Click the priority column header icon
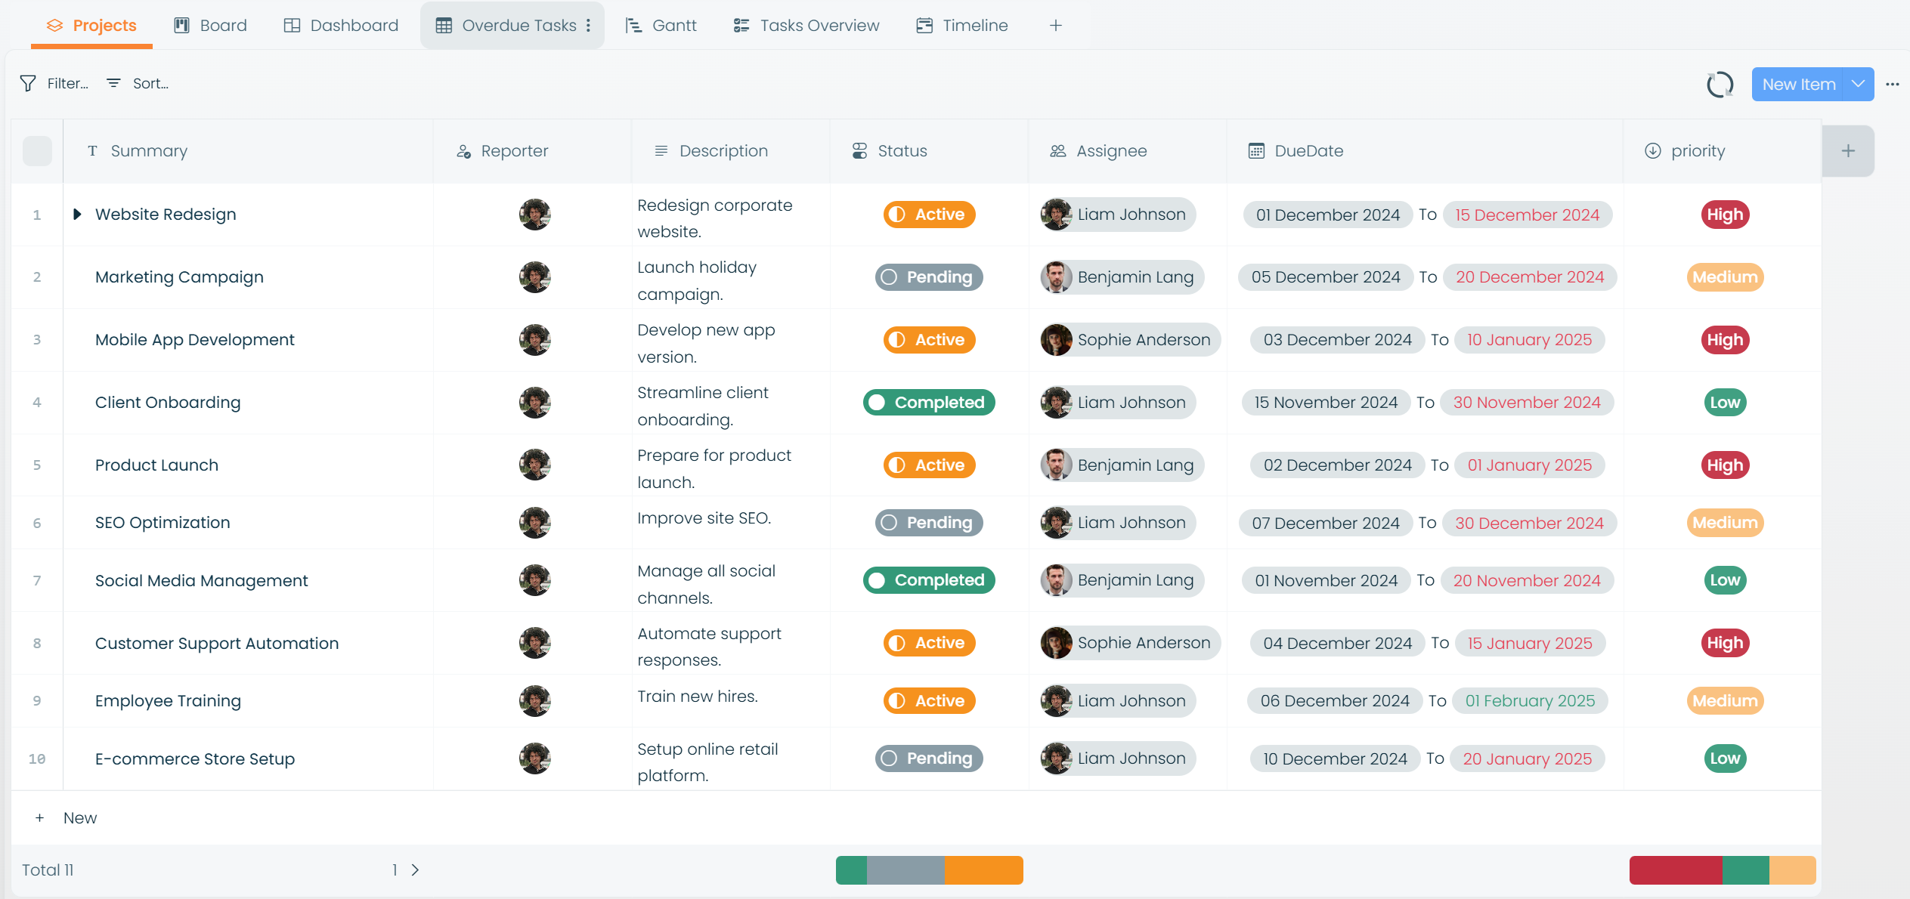Screen dimensions: 1910x899 [1653, 151]
